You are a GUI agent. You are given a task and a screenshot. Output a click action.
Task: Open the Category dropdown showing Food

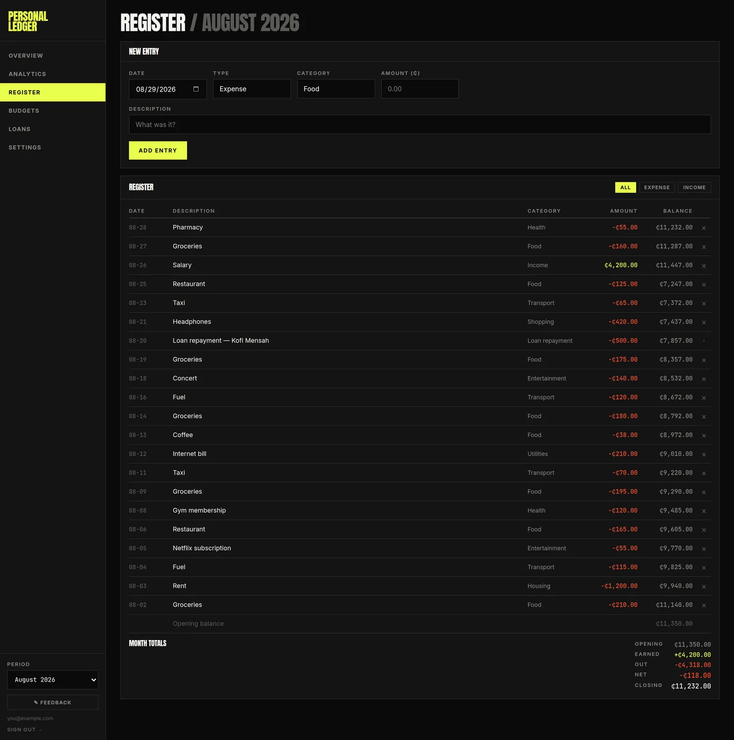tap(336, 89)
